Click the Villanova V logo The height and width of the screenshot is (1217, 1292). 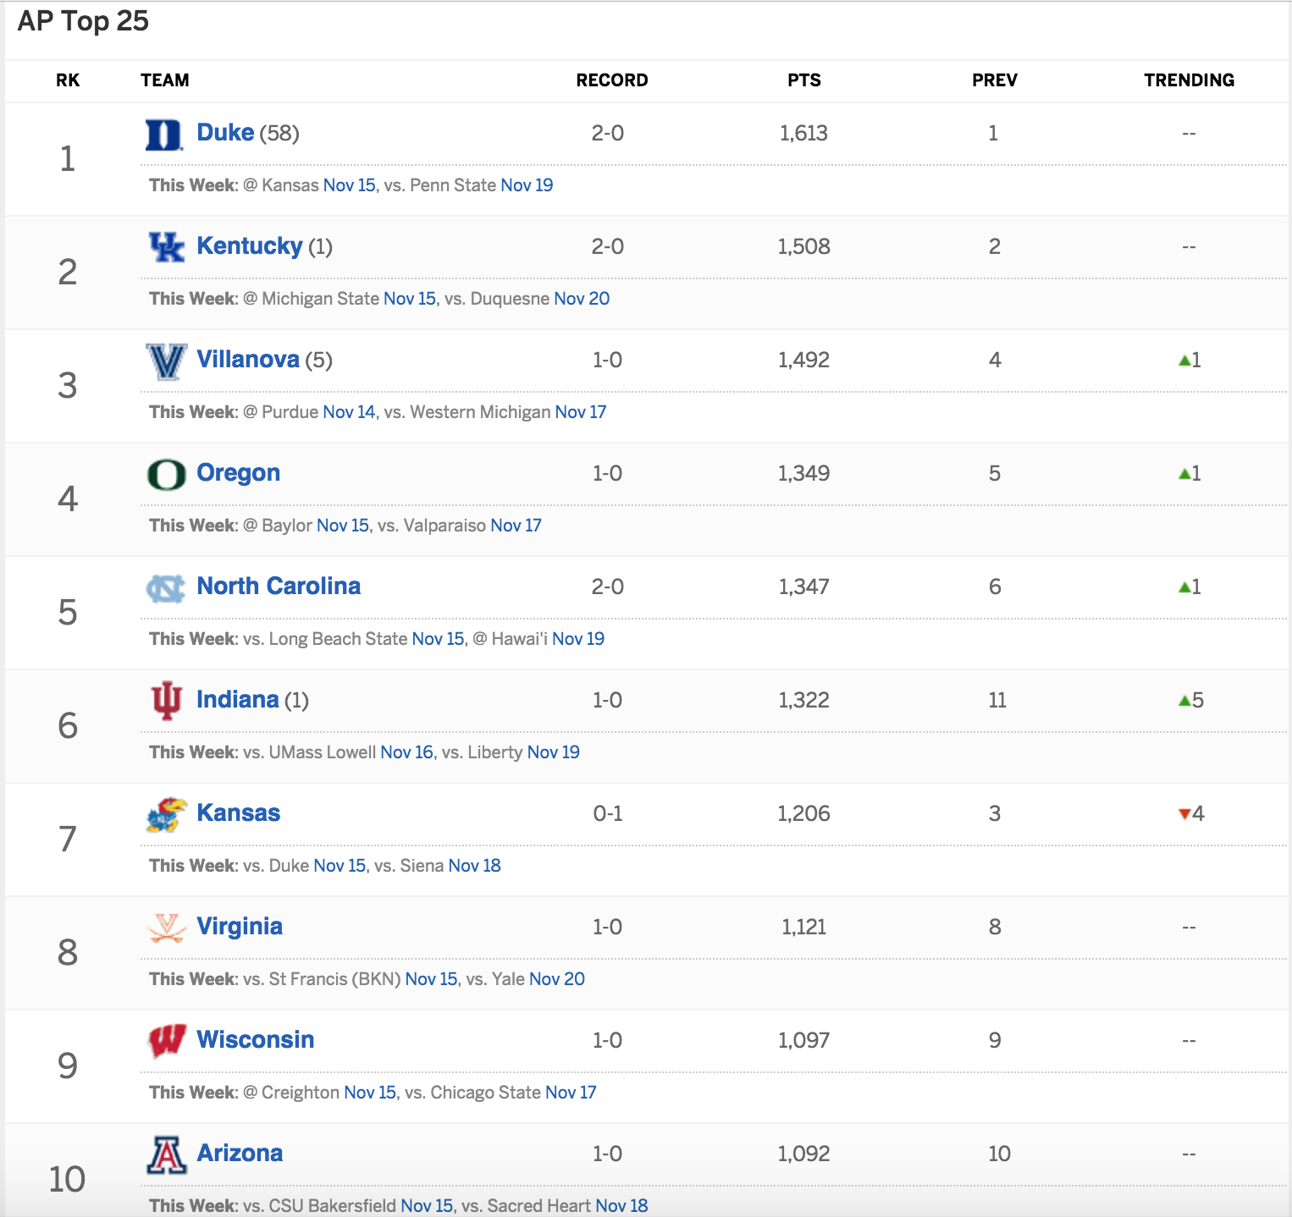click(x=166, y=361)
